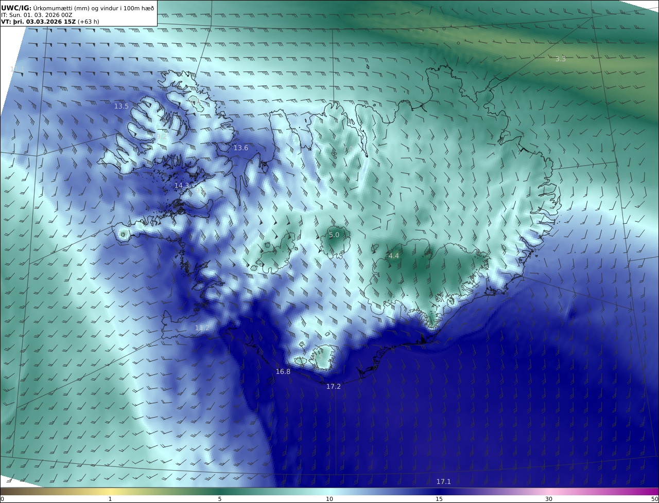
Task: Click the 5.0 value on the glacier
Action: coord(334,235)
